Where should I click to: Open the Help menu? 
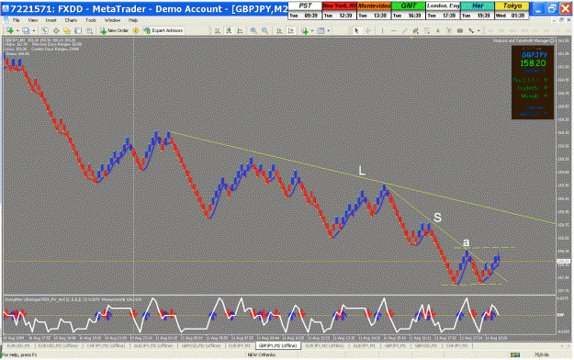pyautogui.click(x=133, y=20)
